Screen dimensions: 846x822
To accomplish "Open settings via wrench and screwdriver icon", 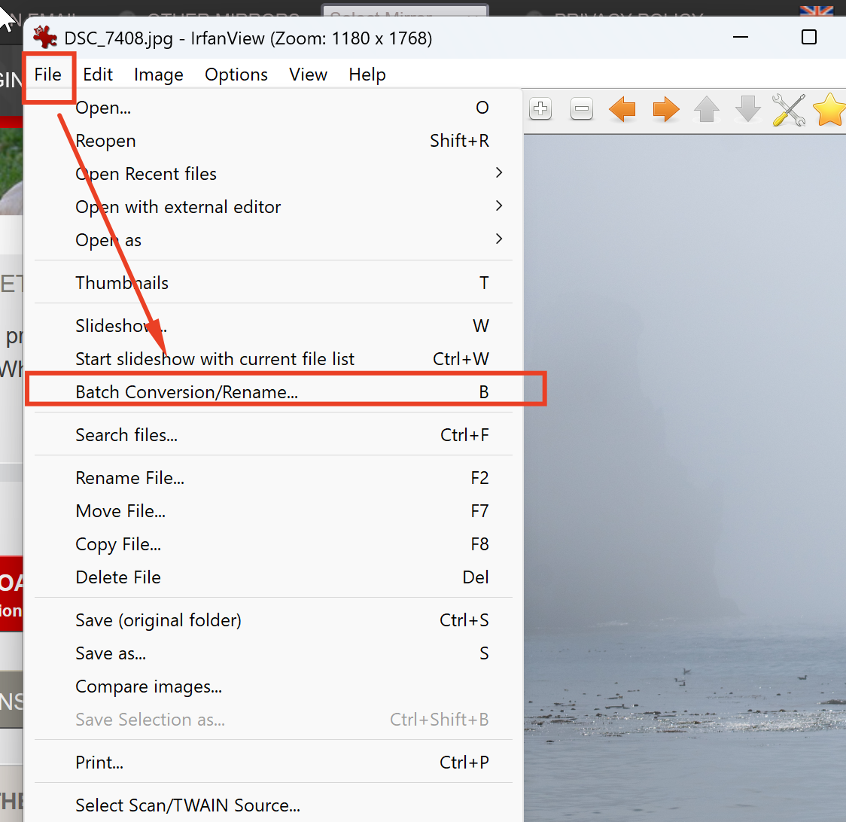I will [789, 110].
